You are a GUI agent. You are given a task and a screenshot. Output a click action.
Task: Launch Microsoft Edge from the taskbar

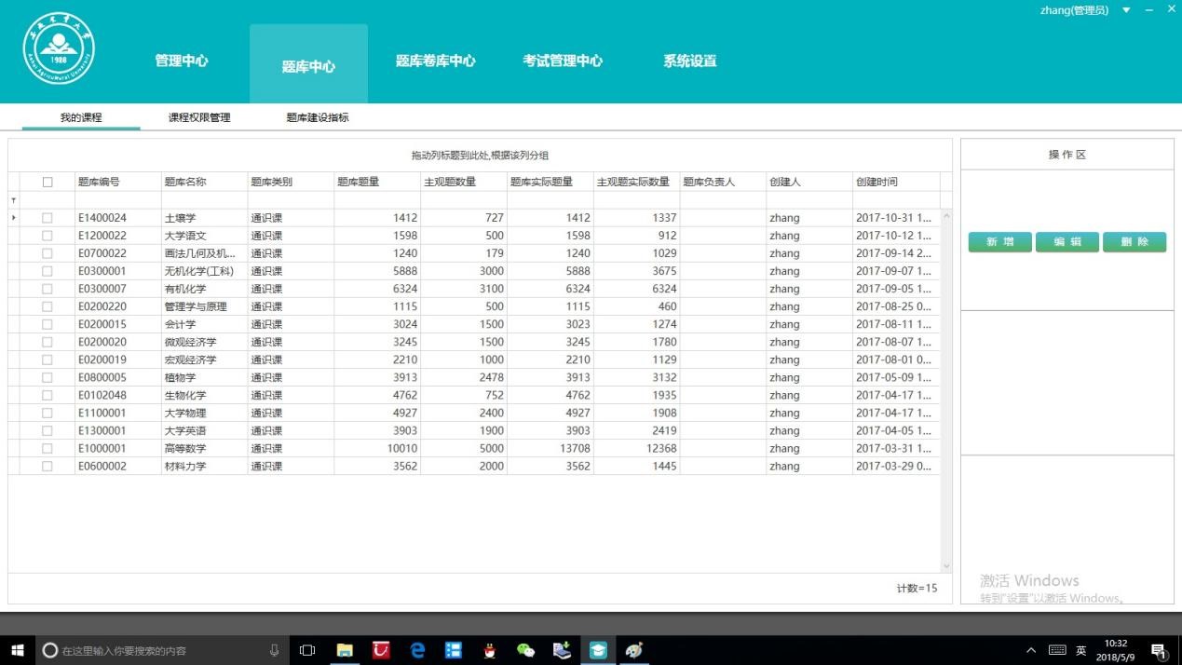click(417, 650)
